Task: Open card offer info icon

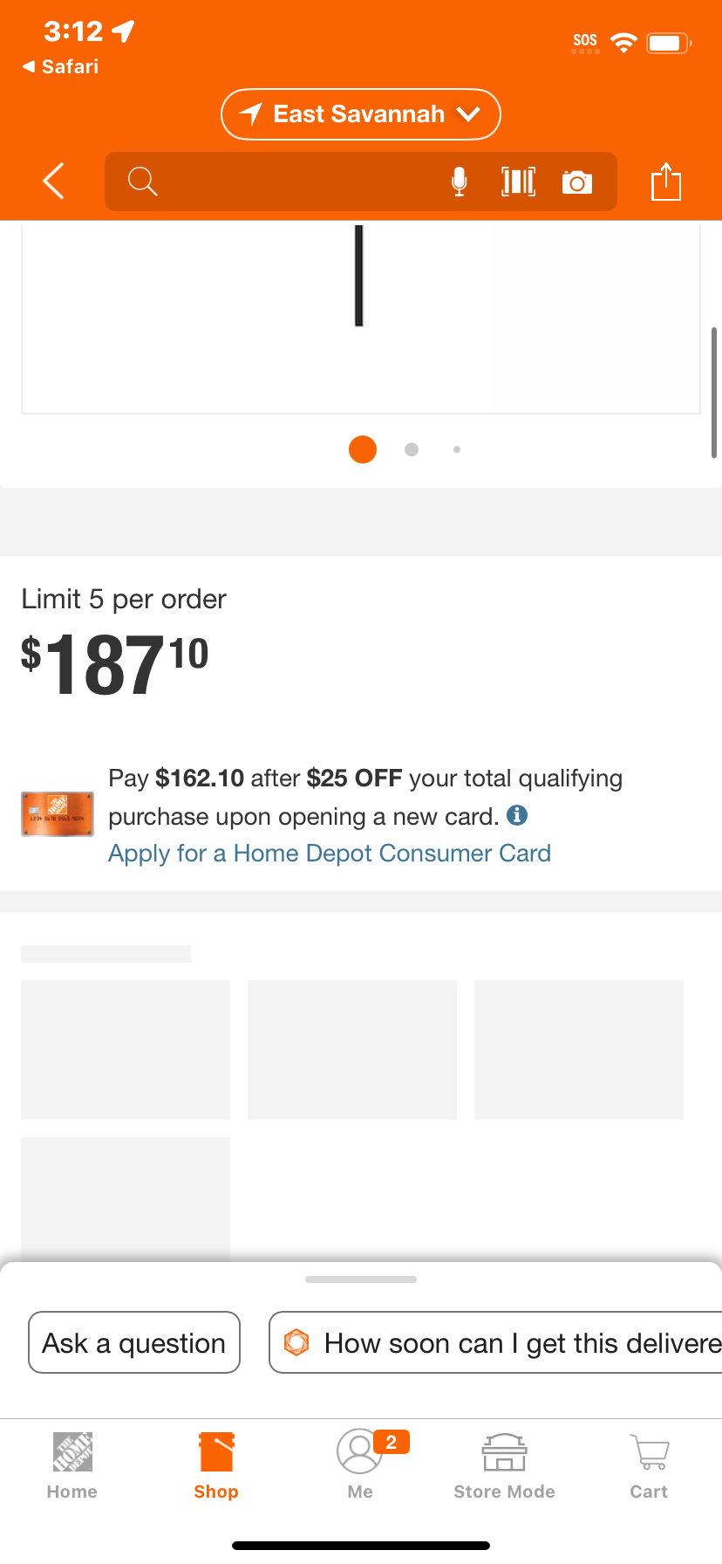Action: pos(517,815)
